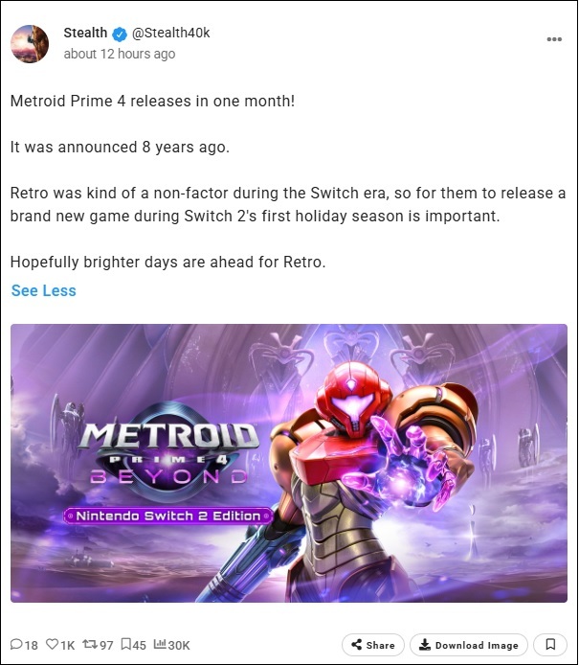Open the Metroid Prime 4 Beyond image
This screenshot has height=665, width=579.
click(x=289, y=463)
